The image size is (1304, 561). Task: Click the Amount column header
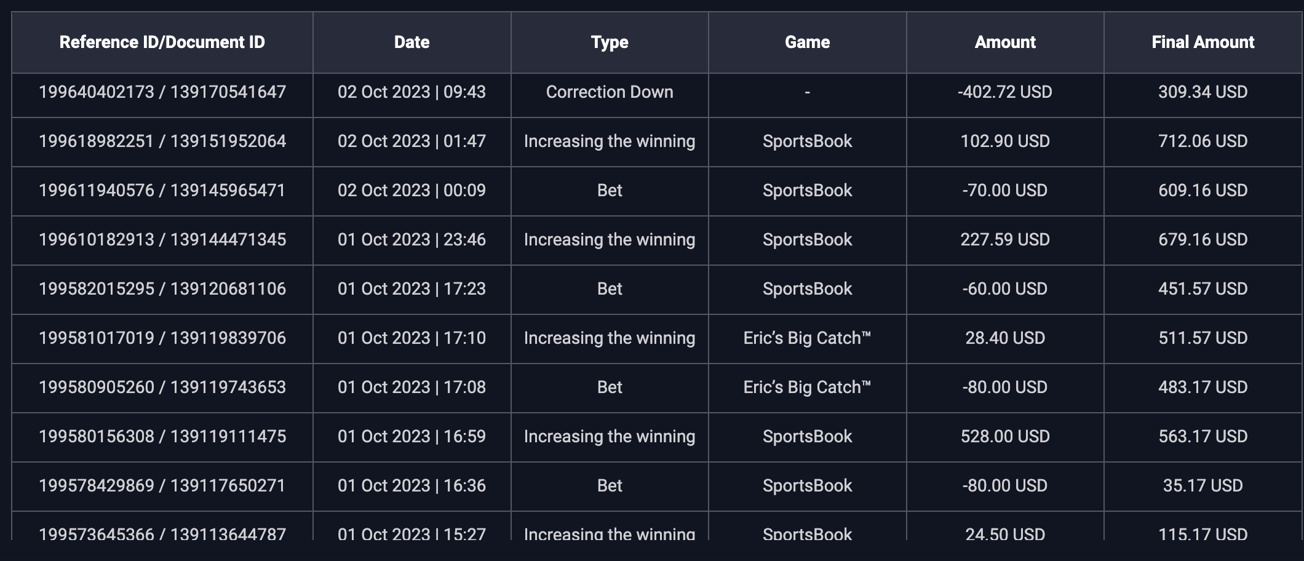[x=1005, y=42]
